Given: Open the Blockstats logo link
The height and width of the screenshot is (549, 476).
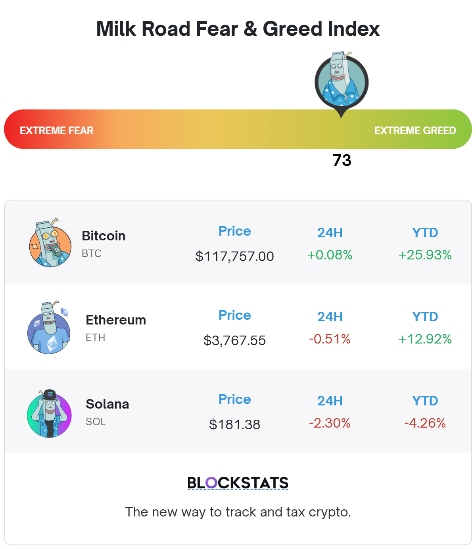Looking at the screenshot, I should click(x=238, y=483).
